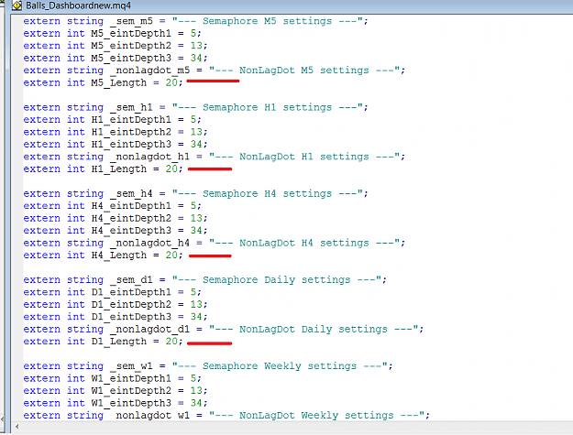Click line 'extern int M5_eintDepth1 = 5;'

coord(112,34)
